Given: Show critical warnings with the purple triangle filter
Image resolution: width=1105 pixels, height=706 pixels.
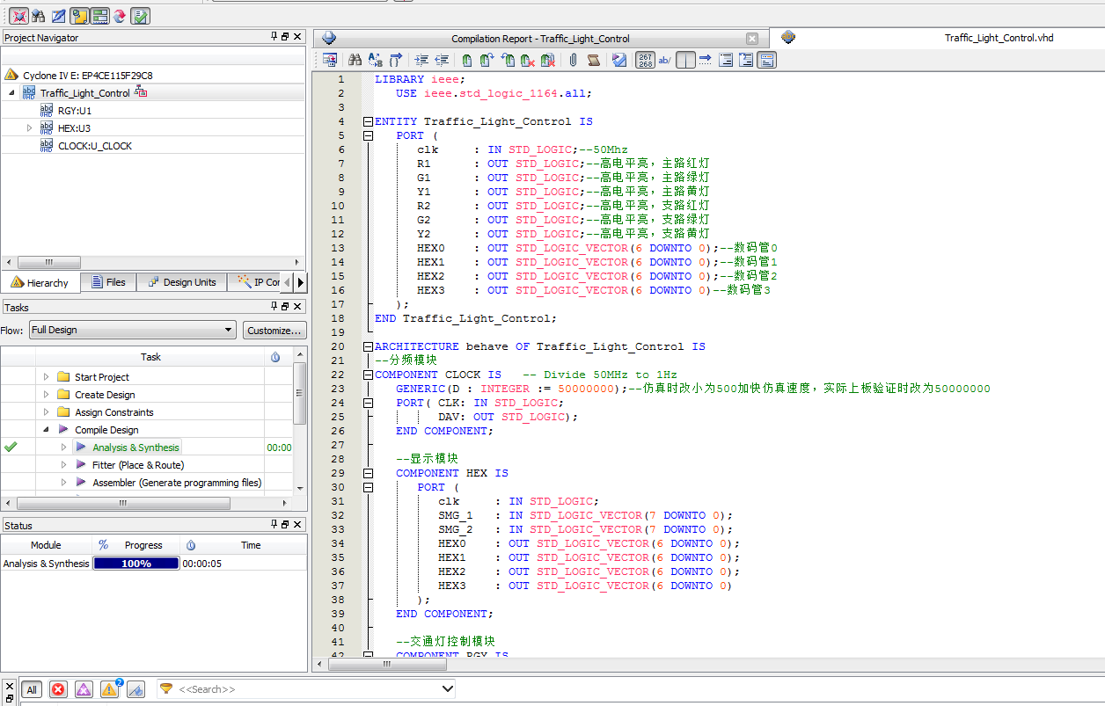Looking at the screenshot, I should point(84,690).
